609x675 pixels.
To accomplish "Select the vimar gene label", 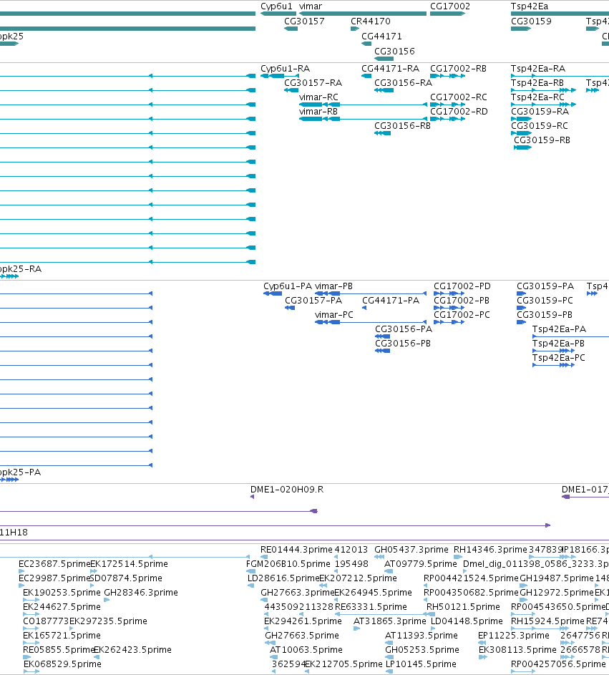I will (x=311, y=6).
